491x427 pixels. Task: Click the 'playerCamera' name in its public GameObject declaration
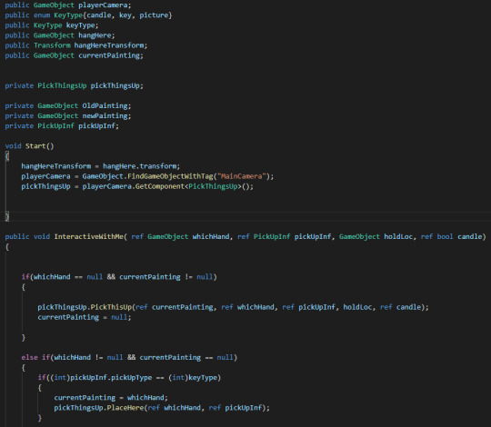coord(103,5)
